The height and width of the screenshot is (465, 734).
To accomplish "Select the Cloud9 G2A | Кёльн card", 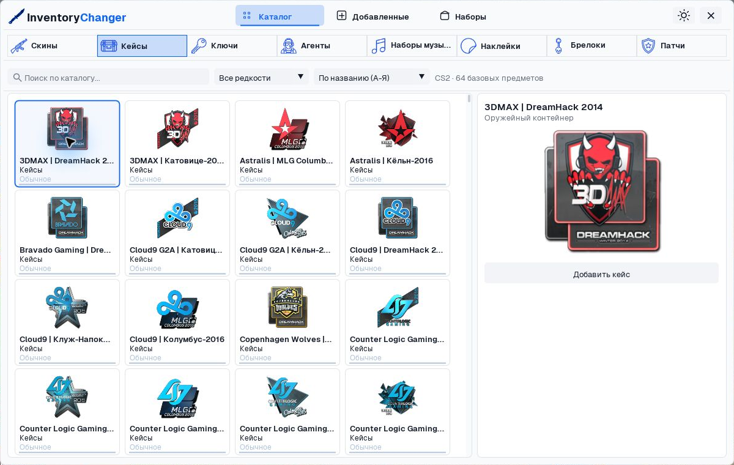I will (287, 233).
